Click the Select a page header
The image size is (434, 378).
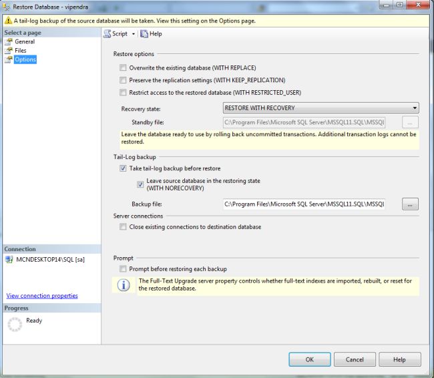click(x=52, y=33)
